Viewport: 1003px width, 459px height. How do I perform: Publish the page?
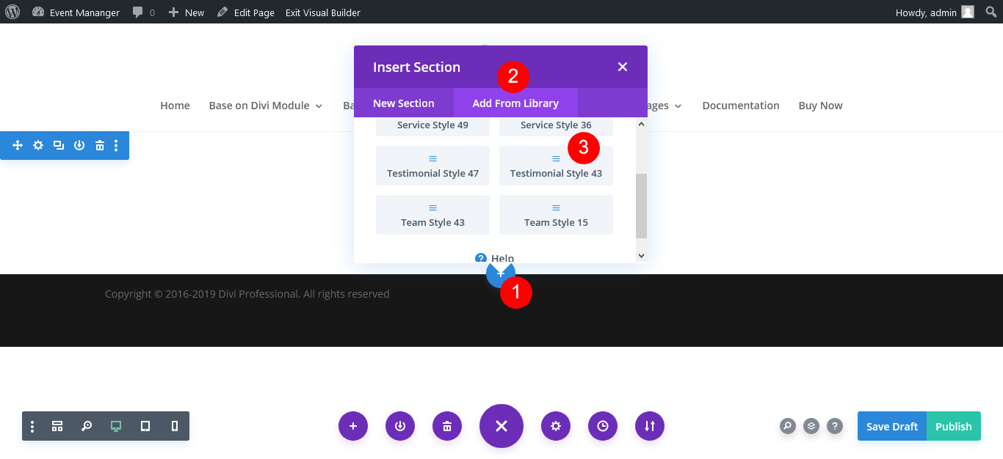coord(954,426)
